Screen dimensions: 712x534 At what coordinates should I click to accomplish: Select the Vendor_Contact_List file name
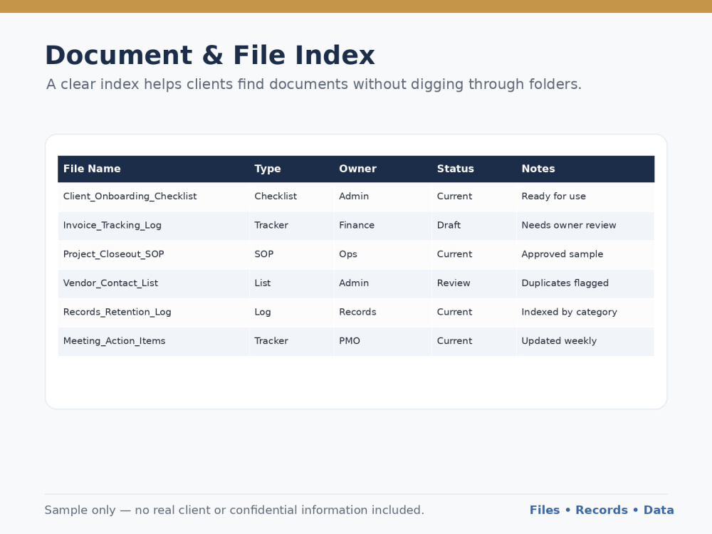(110, 283)
